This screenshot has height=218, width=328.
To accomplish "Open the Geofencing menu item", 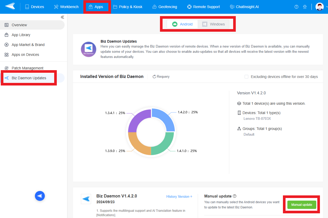I will [x=165, y=6].
